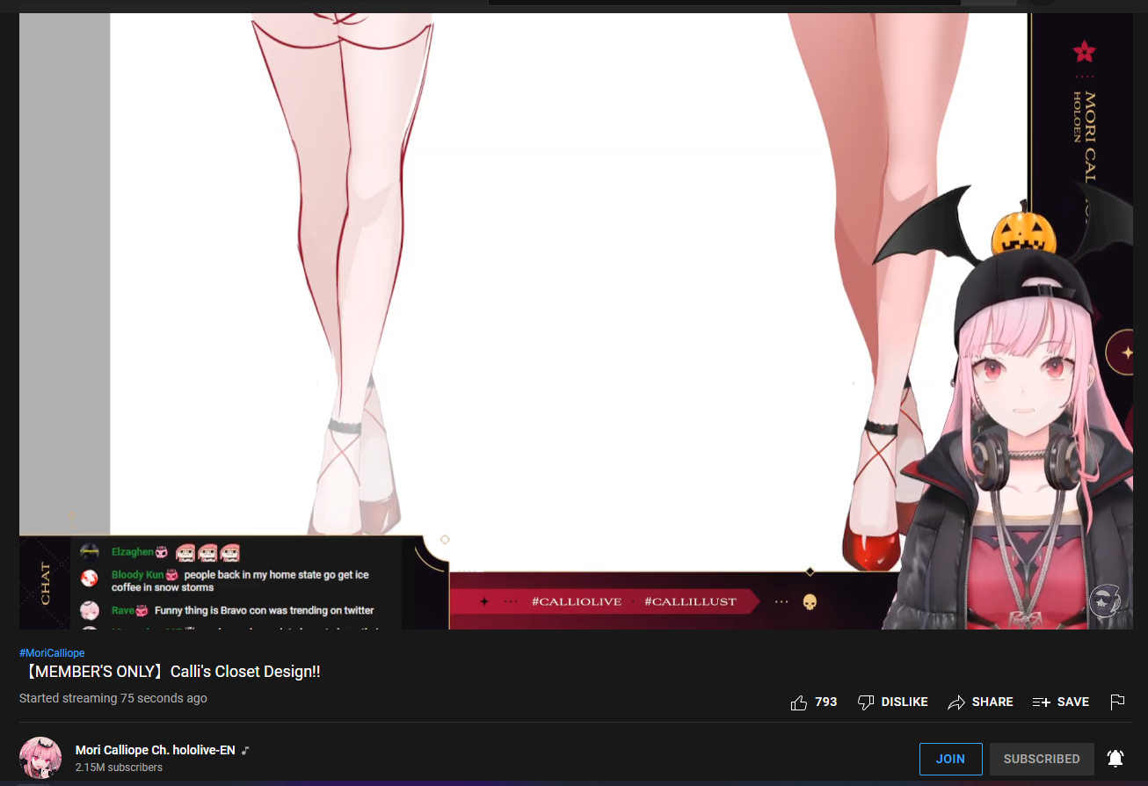
Task: Click the #CALLIOLIVE tag in the stream overlay
Action: [577, 601]
